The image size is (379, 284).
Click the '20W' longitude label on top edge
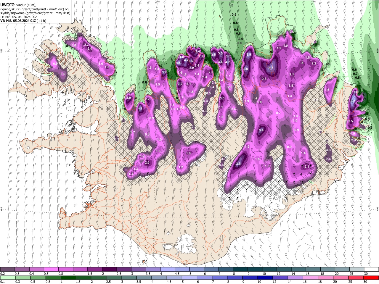click(158, 1)
